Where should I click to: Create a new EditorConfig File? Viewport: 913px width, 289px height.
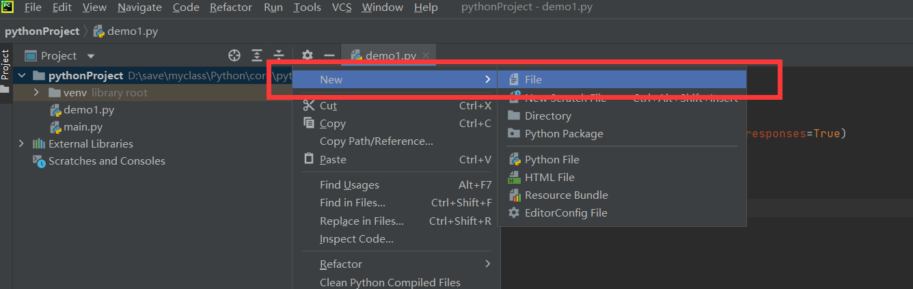(x=623, y=213)
